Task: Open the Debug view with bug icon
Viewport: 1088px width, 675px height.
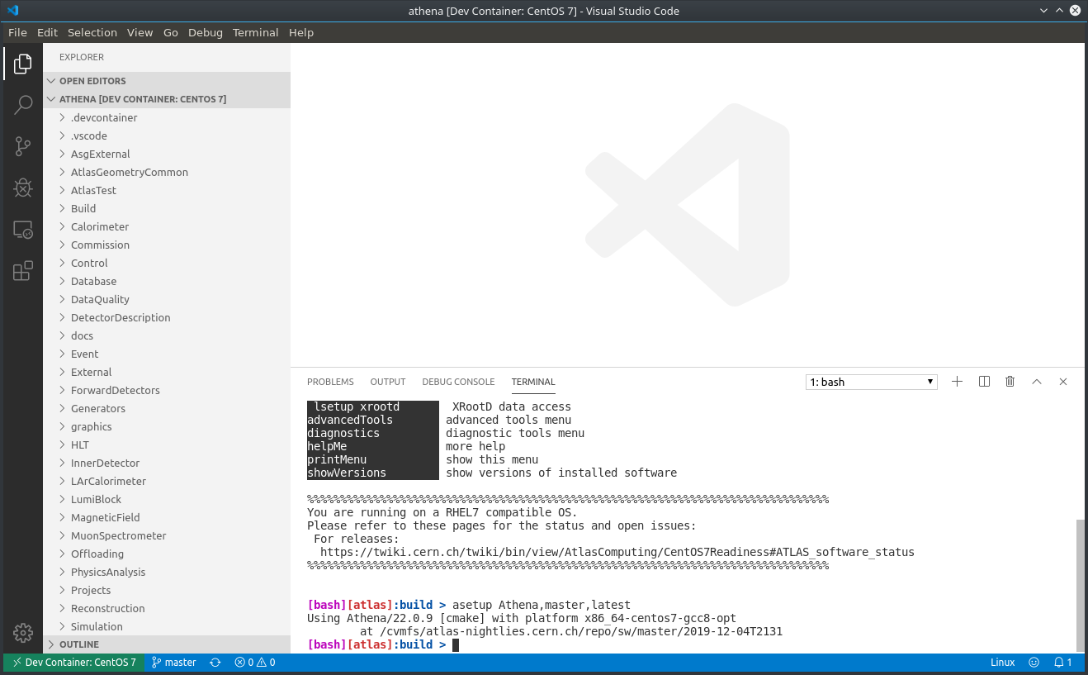Action: (x=22, y=188)
